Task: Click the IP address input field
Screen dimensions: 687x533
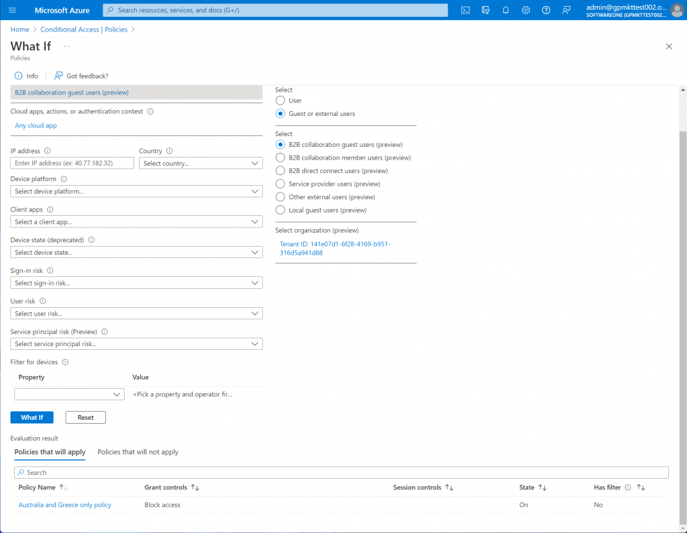Action: coord(72,164)
